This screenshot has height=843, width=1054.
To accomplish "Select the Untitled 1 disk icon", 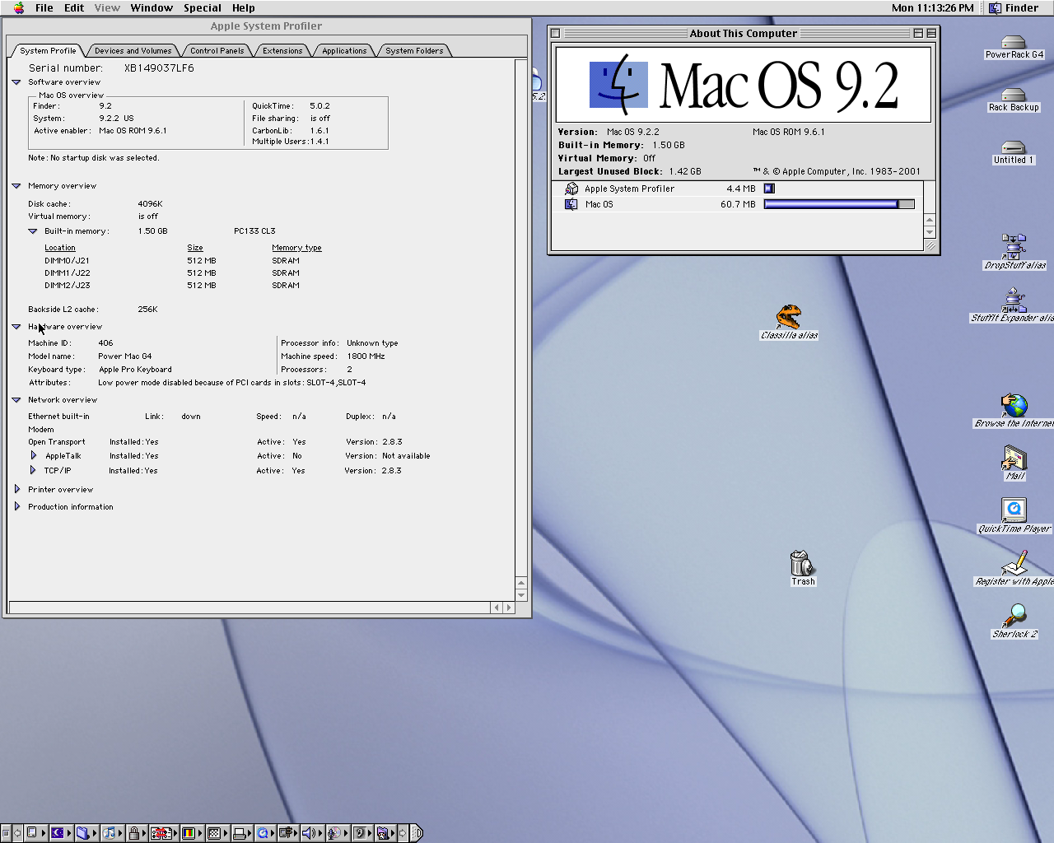I will coord(1014,148).
